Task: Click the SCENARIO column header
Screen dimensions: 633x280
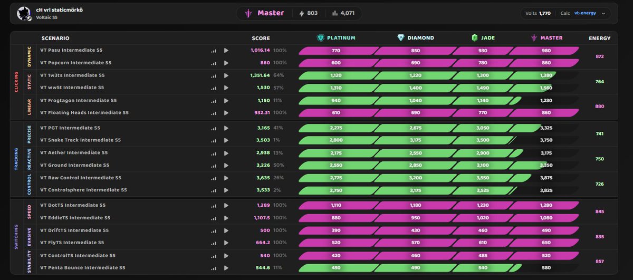Action: click(x=55, y=38)
